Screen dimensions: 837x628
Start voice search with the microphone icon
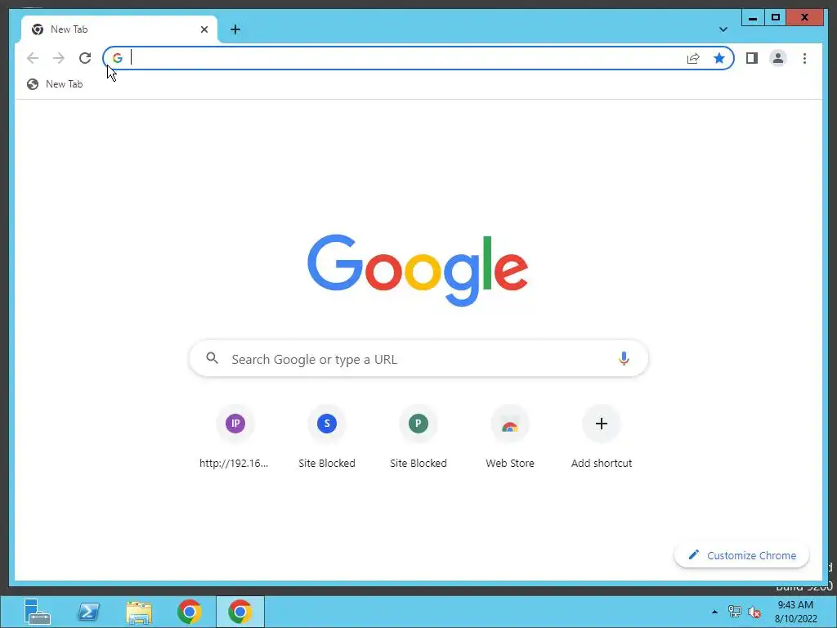(624, 359)
